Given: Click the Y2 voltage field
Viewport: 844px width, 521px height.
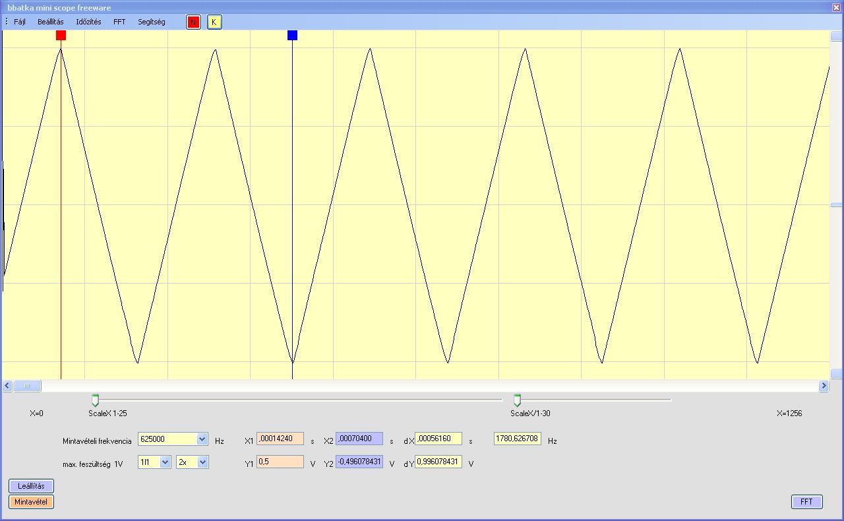Looking at the screenshot, I should point(359,462).
